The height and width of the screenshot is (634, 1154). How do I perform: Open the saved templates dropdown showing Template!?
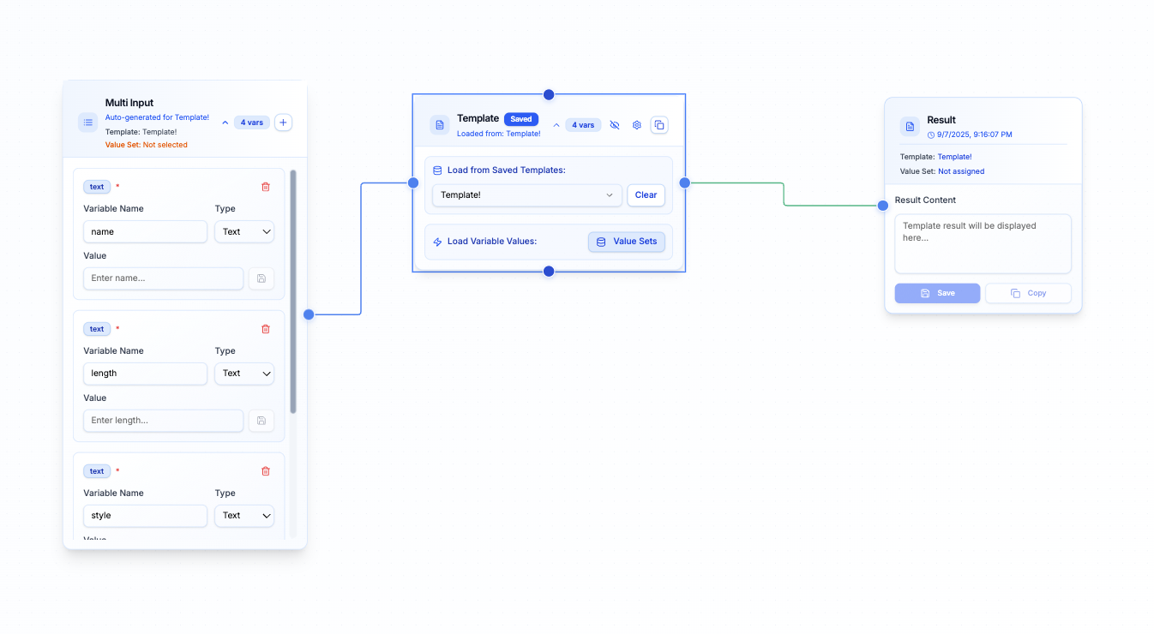526,195
